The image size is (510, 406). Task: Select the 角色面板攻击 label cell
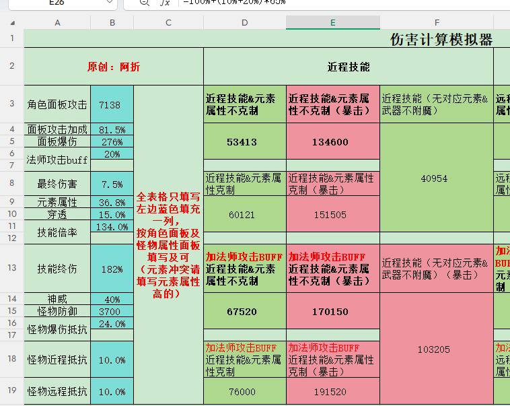pos(57,104)
